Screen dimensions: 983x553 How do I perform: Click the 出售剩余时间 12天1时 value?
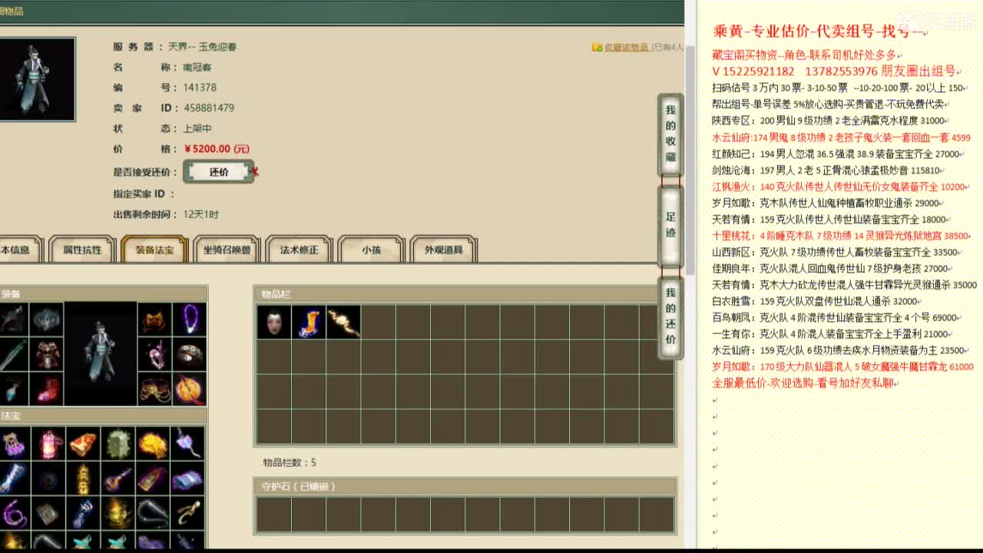coord(201,214)
